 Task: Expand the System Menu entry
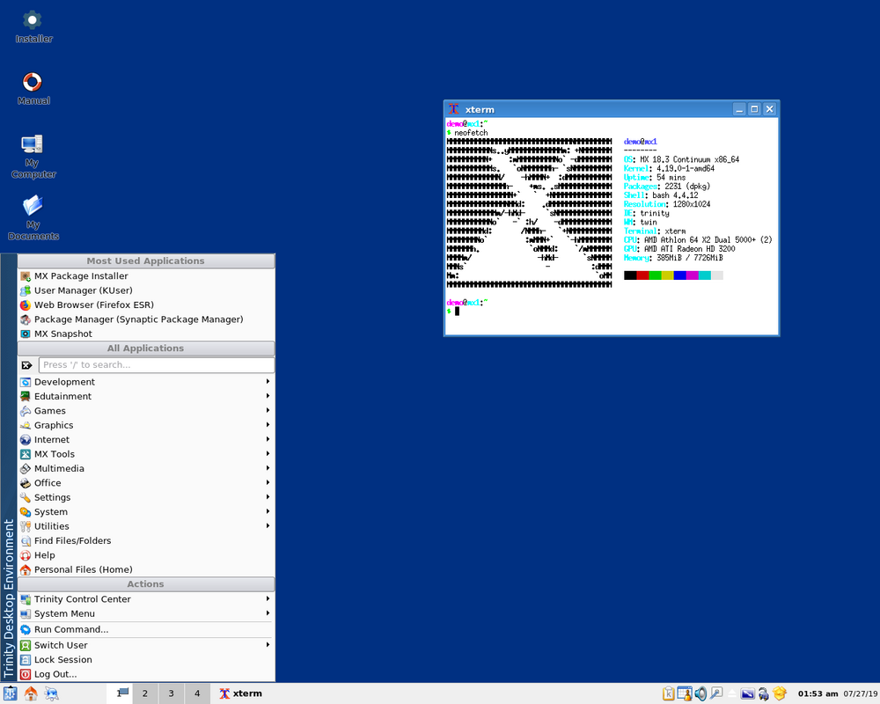click(x=146, y=613)
